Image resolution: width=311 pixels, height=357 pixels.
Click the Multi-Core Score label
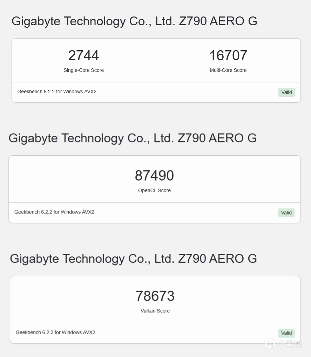(x=228, y=70)
